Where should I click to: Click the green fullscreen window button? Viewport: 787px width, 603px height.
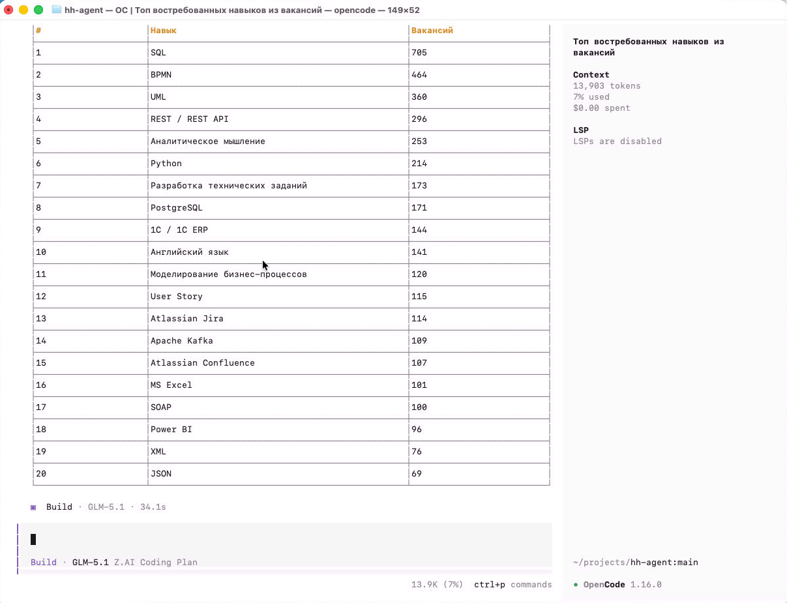pyautogui.click(x=38, y=10)
